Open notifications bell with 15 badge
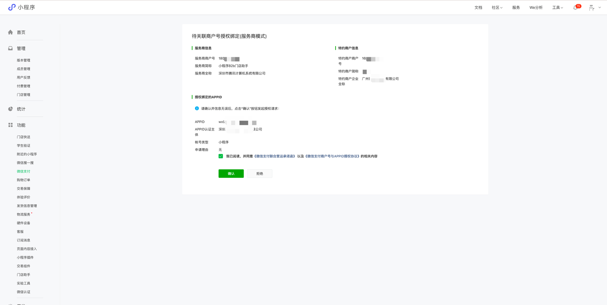Image resolution: width=607 pixels, height=305 pixels. (x=576, y=7)
